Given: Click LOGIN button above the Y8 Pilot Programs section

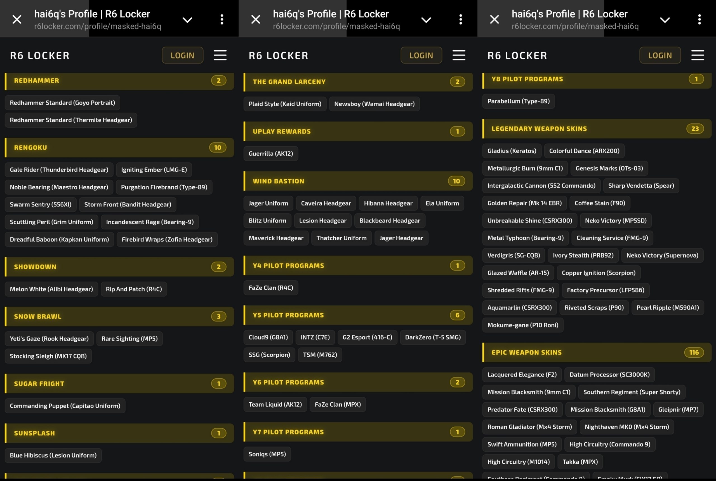Looking at the screenshot, I should point(660,55).
